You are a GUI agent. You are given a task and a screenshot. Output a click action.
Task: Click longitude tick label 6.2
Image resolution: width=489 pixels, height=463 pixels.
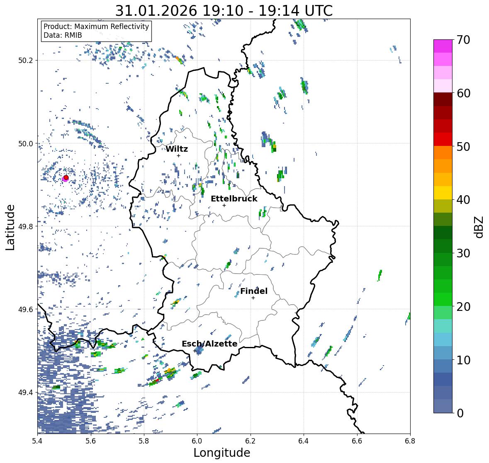click(251, 441)
